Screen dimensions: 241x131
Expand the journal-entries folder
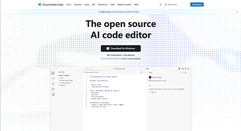point(65,83)
